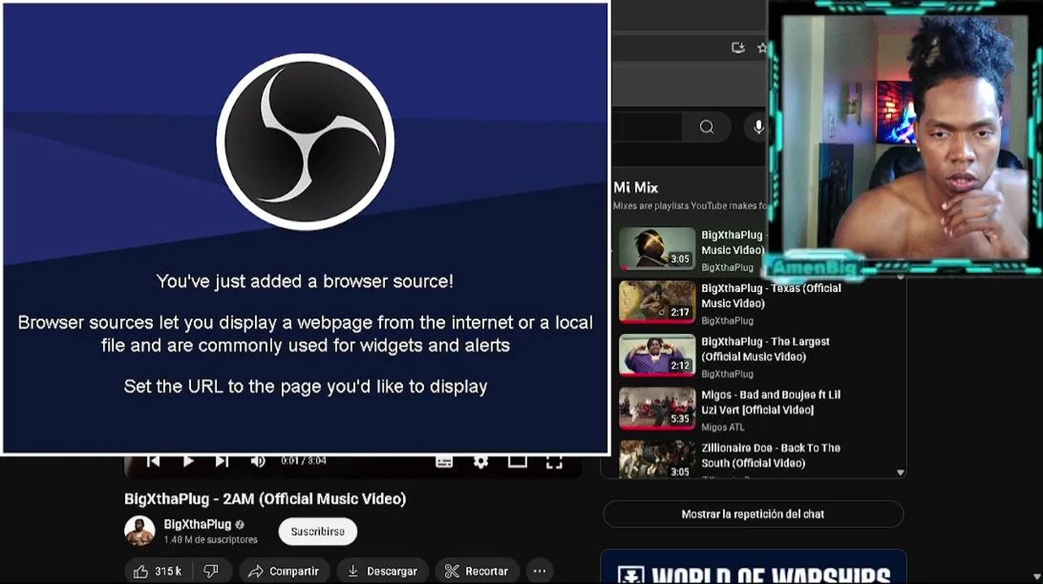Show chat replay via 'Mostrar la repetición del chat'
1043x584 pixels.
[753, 514]
